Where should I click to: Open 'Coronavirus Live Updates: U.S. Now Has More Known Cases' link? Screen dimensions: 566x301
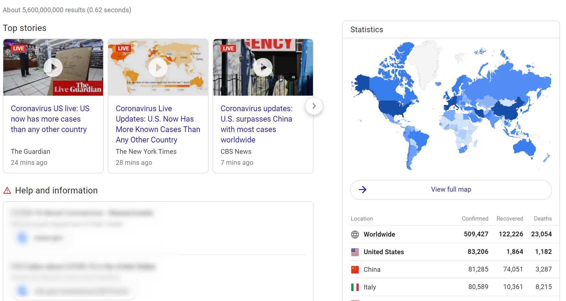158,124
